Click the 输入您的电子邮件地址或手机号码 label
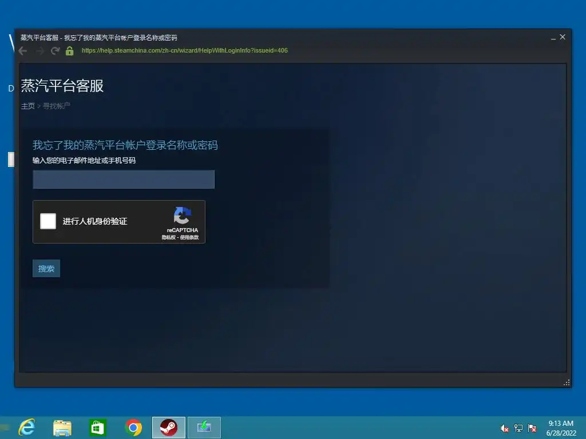 pos(84,161)
